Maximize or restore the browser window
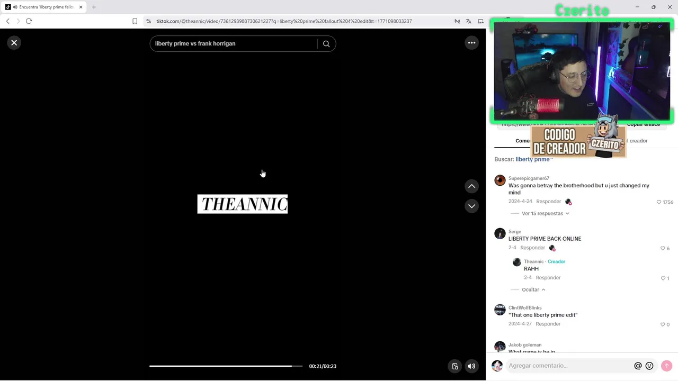This screenshot has width=678, height=381. 654,7
